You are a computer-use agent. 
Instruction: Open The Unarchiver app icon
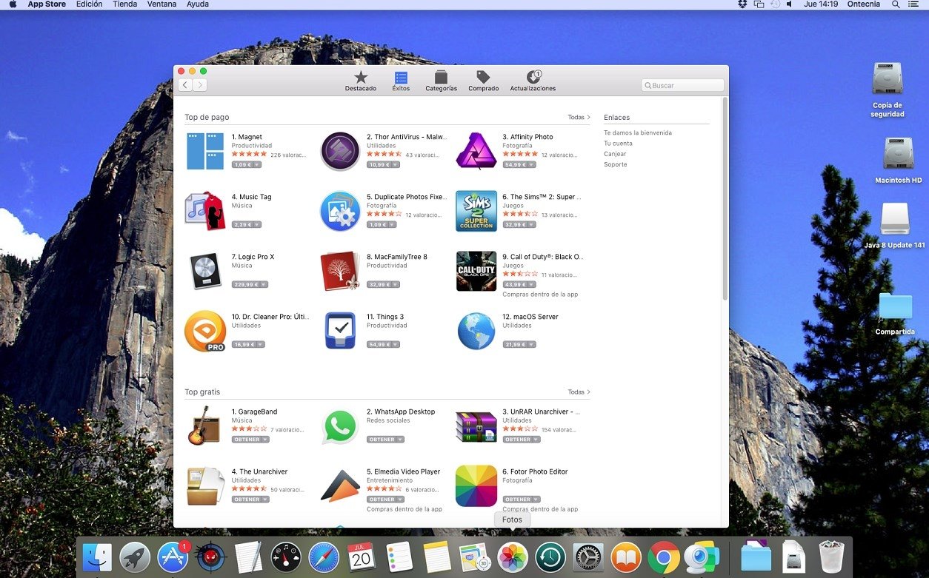tap(205, 486)
